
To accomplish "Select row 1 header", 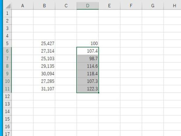I will (7, 13).
